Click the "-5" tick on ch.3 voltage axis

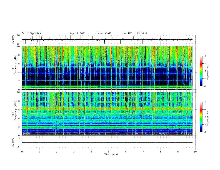19,147
